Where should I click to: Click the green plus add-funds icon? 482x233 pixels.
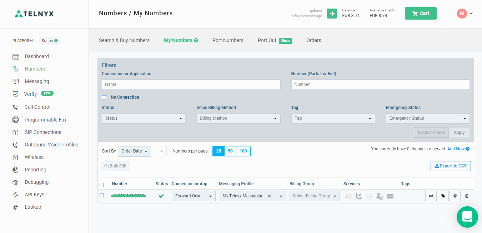click(332, 14)
